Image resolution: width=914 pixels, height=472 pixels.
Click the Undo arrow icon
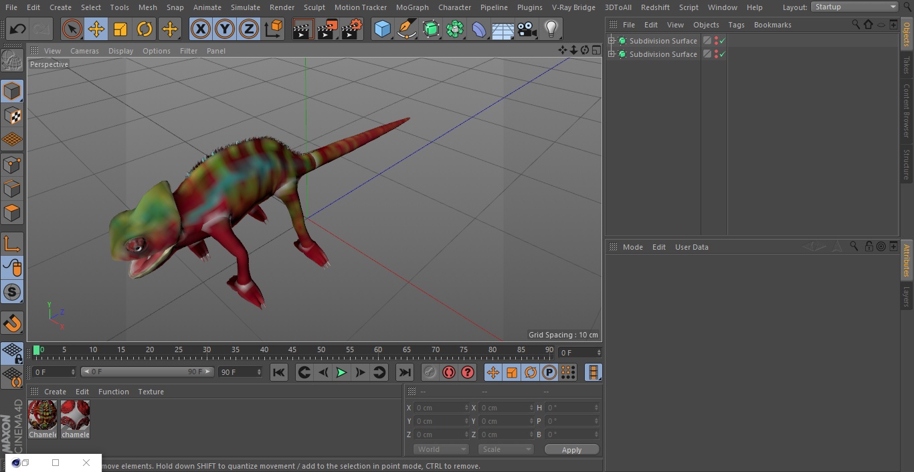[18, 29]
